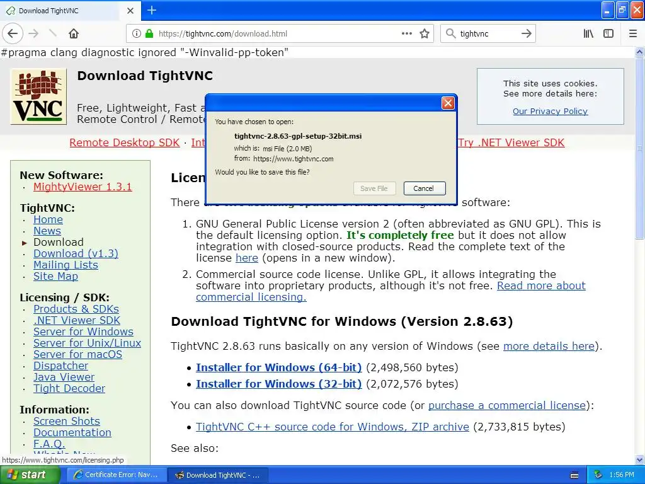The width and height of the screenshot is (645, 484).
Task: Open page actions three-dot menu in address bar
Action: click(x=406, y=33)
